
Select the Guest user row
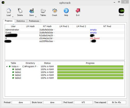click(65, 33)
